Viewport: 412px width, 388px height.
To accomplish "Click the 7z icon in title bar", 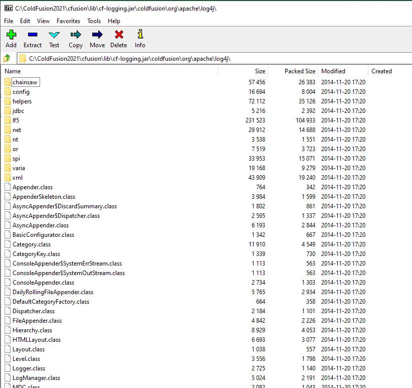I will click(x=9, y=8).
